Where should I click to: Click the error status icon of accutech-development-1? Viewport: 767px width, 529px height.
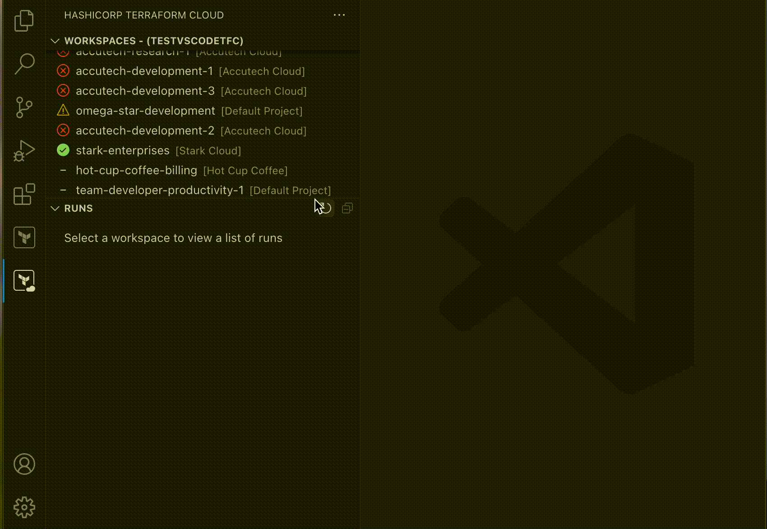point(63,71)
